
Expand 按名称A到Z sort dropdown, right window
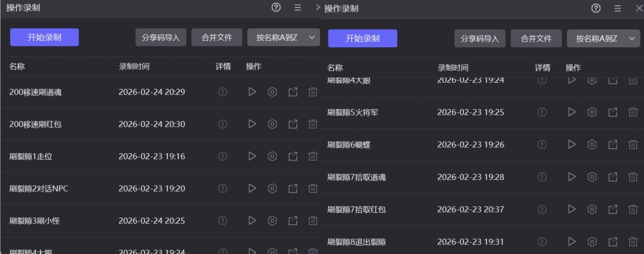pyautogui.click(x=603, y=38)
